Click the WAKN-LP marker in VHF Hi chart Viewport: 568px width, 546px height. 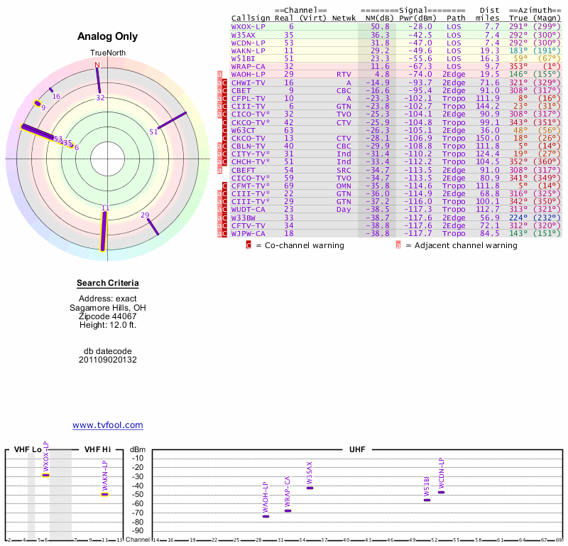[x=104, y=494]
